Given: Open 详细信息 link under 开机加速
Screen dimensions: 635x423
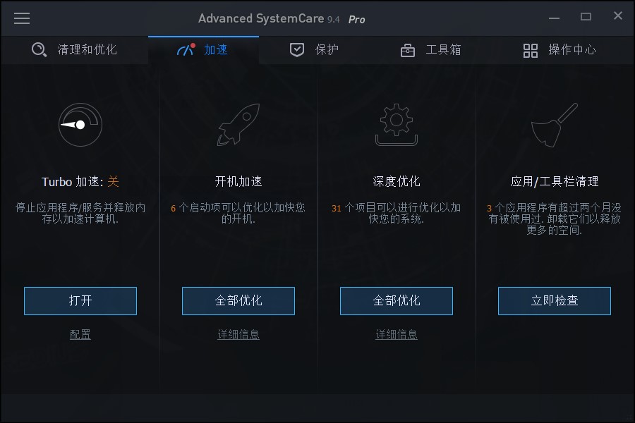Looking at the screenshot, I should click(238, 334).
